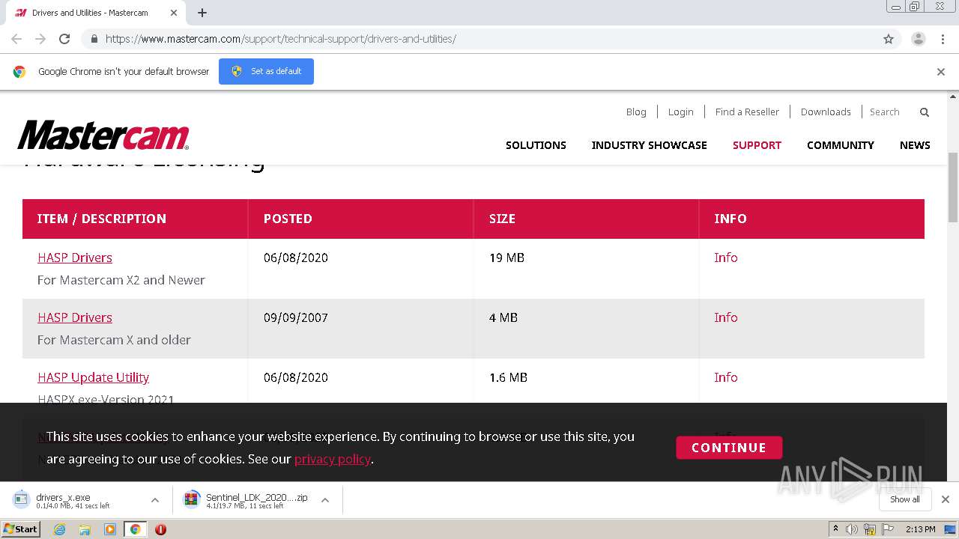Open Info for the 19 MB HASP Drivers
Viewport: 959px width, 539px height.
click(726, 258)
